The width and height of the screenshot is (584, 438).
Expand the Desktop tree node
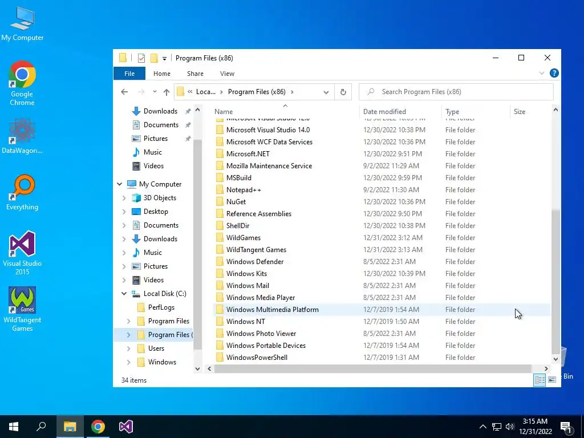coord(124,212)
